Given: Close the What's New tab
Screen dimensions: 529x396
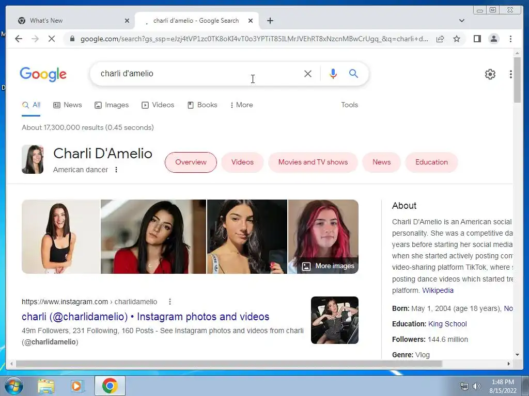Looking at the screenshot, I should 127,21.
